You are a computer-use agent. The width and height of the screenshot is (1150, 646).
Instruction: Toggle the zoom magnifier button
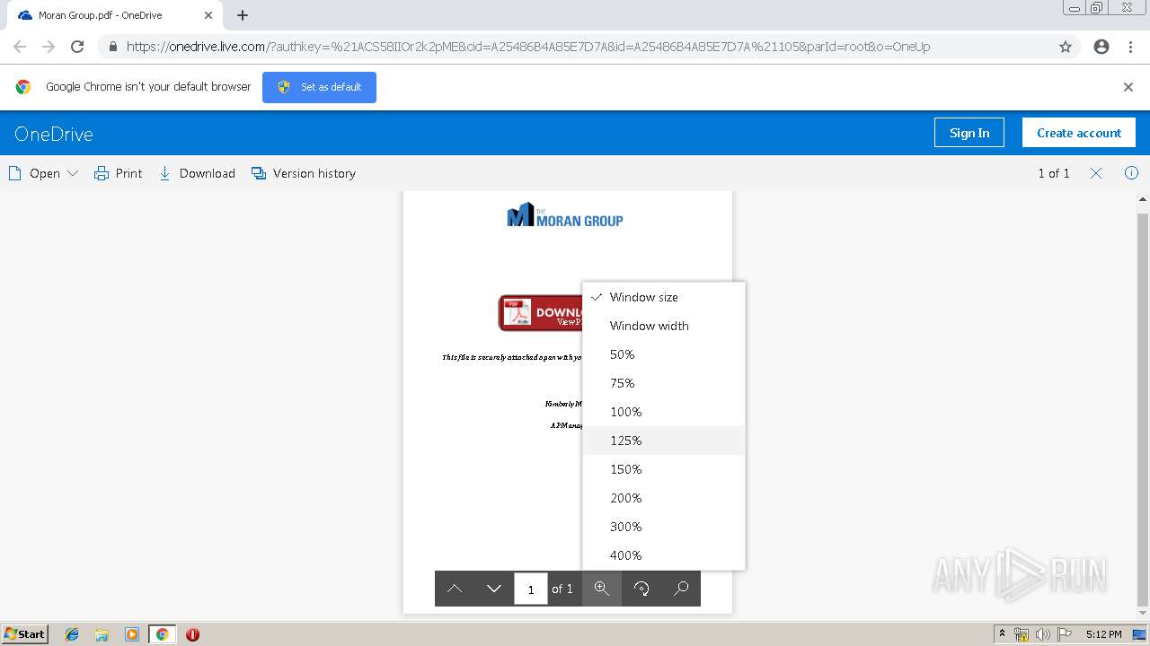602,589
